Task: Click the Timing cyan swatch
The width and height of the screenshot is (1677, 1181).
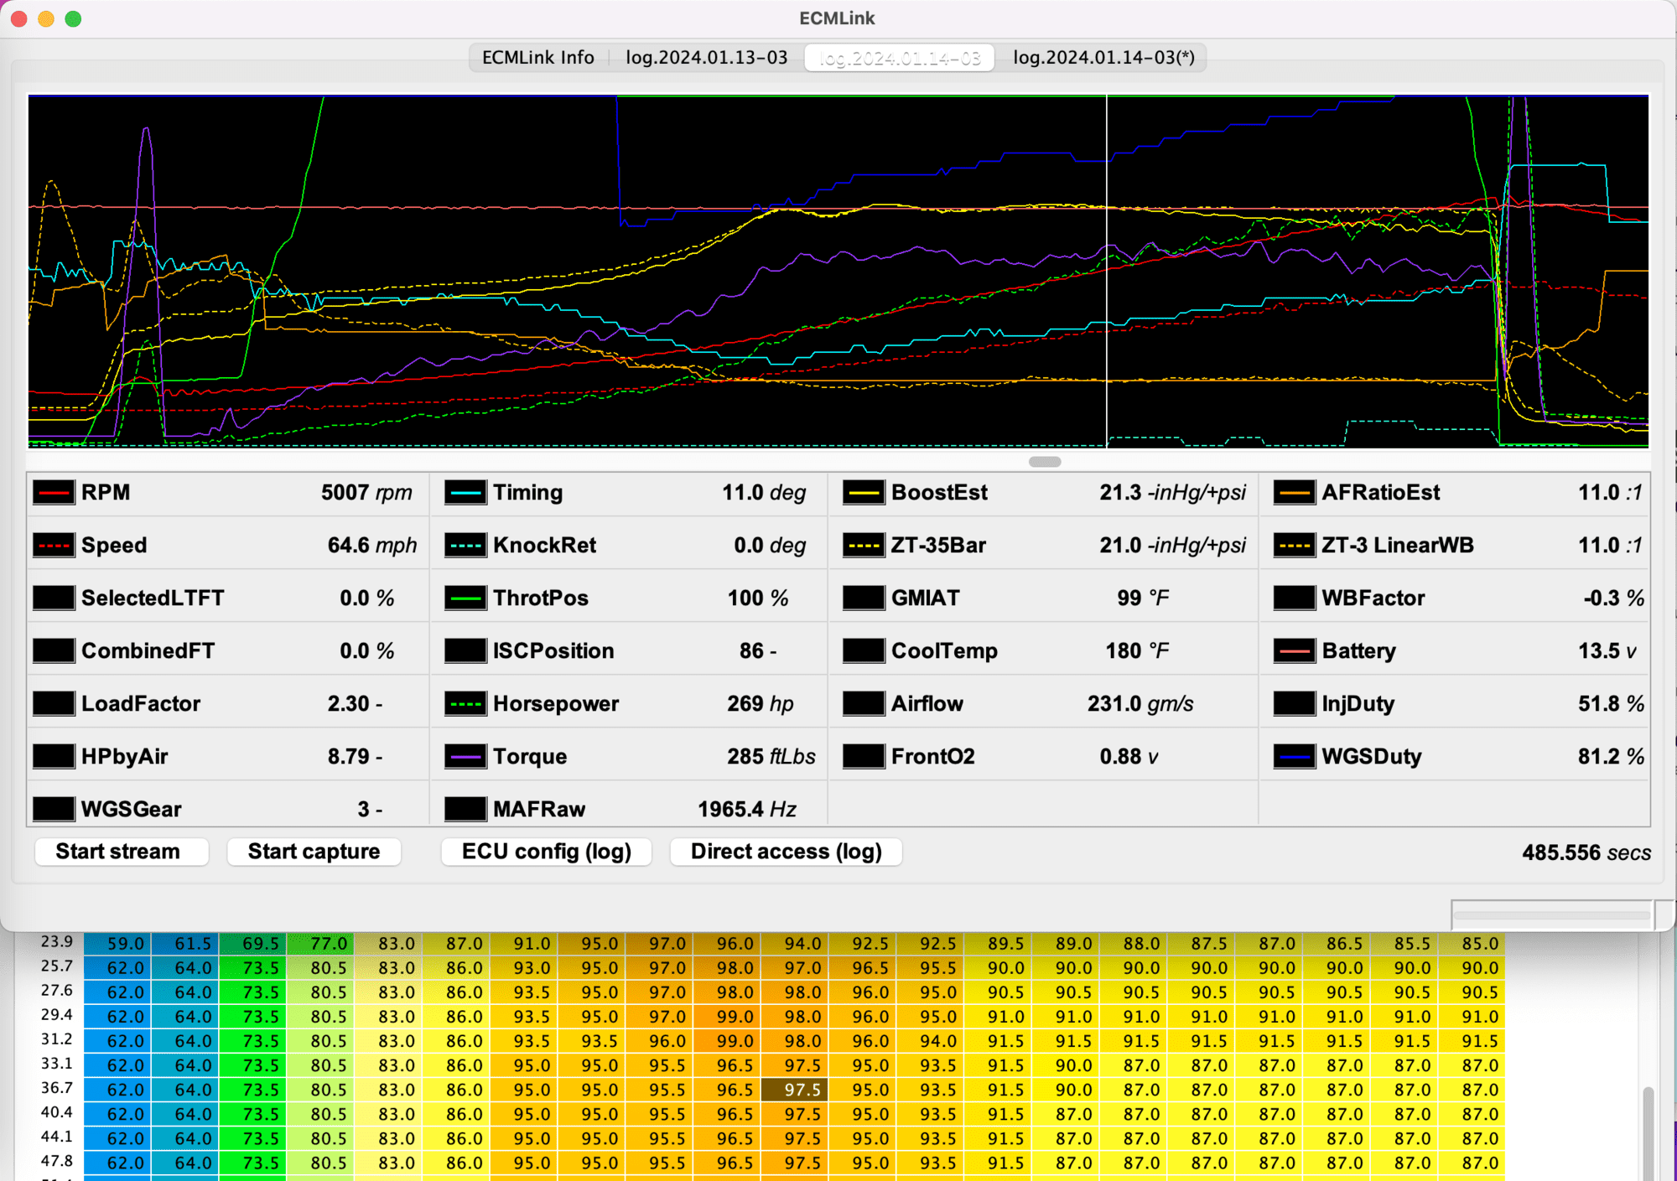Action: click(465, 493)
